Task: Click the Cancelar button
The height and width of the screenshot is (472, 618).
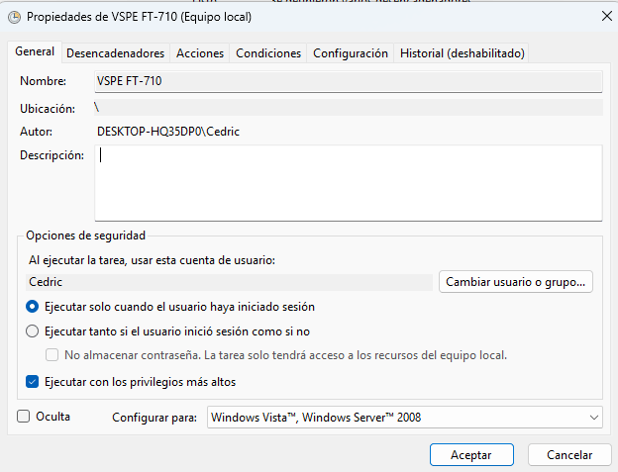Action: tap(569, 455)
